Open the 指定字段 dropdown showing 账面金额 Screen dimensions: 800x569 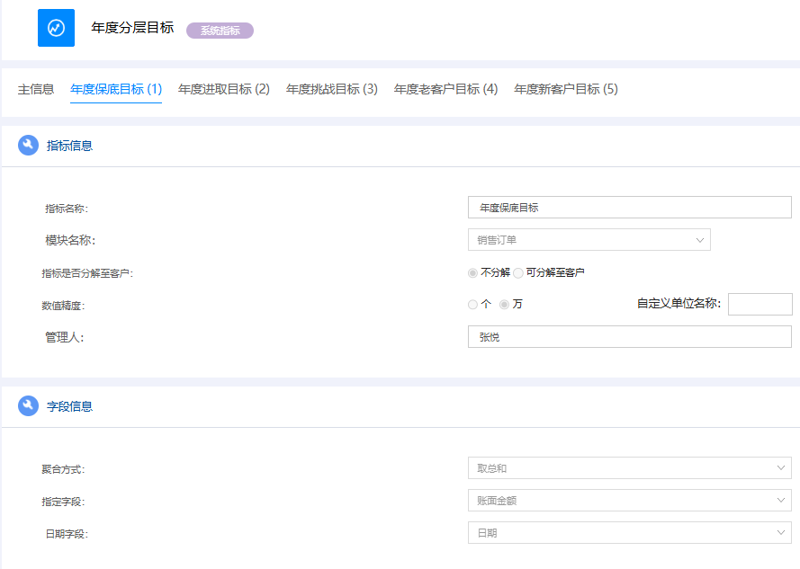pos(630,501)
